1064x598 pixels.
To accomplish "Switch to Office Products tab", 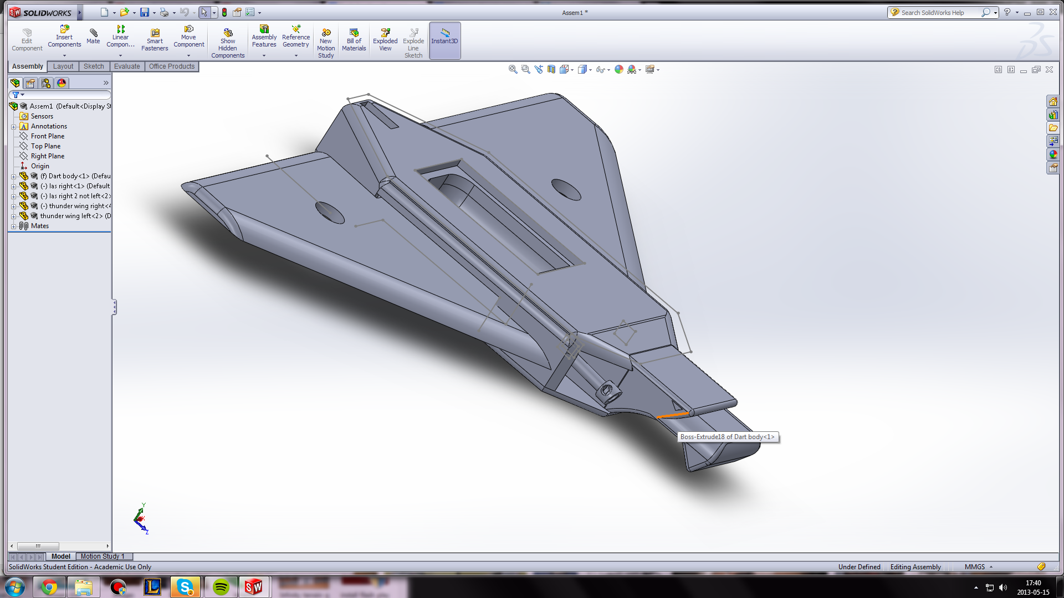I will (x=172, y=66).
